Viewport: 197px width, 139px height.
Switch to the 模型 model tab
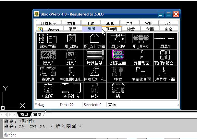(x=24, y=114)
